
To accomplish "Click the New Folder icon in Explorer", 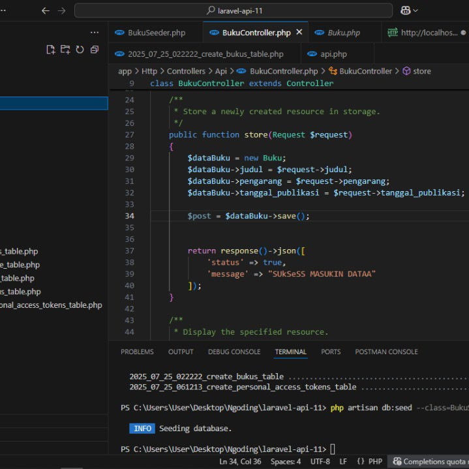I will pyautogui.click(x=65, y=50).
